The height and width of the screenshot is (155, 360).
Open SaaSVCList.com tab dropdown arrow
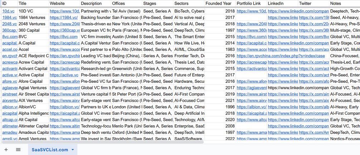tap(73, 150)
